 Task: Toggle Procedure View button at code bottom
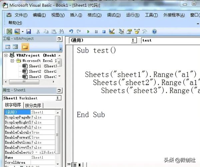pos(69,165)
